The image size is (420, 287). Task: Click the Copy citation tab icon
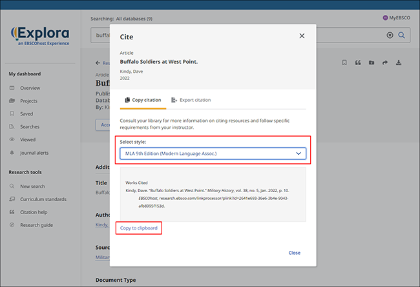pyautogui.click(x=127, y=100)
